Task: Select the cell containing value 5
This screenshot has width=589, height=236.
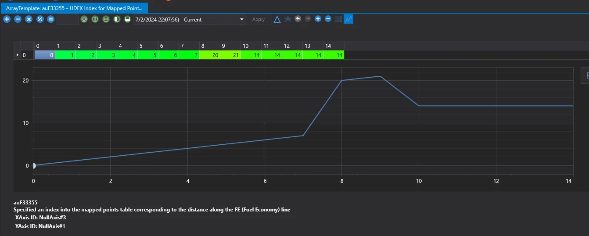Action: pyautogui.click(x=148, y=55)
